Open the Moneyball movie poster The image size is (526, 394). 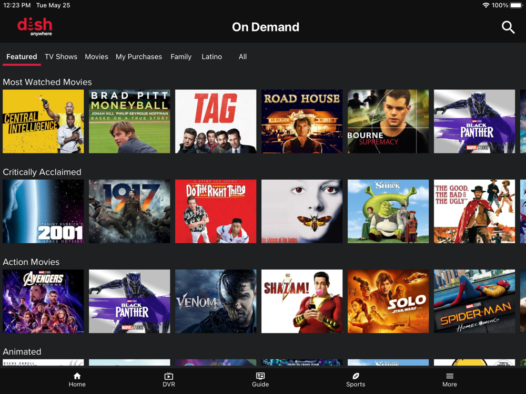pos(129,121)
